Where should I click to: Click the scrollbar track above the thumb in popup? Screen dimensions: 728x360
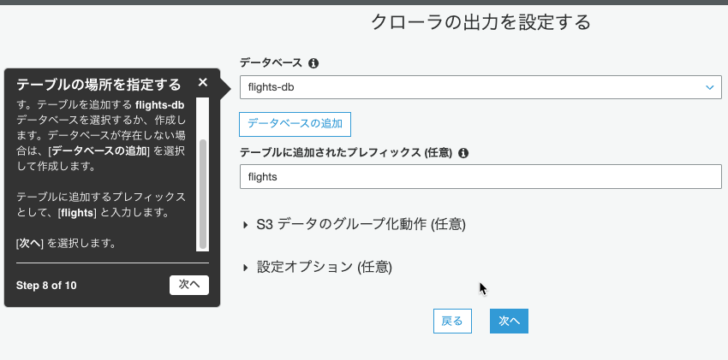202,118
